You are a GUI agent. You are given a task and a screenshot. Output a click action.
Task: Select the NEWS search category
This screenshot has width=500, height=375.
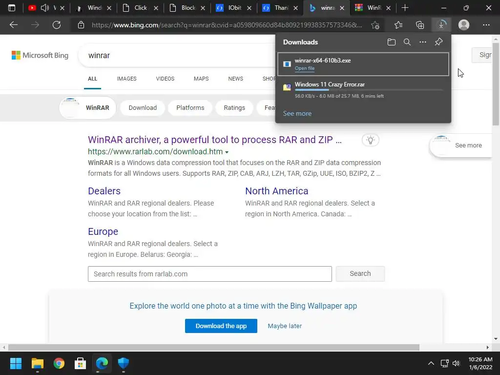pyautogui.click(x=236, y=79)
